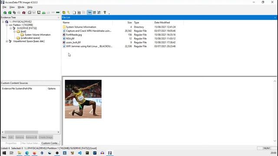Select the Capture and Crack WPA Handshake file

(89, 31)
